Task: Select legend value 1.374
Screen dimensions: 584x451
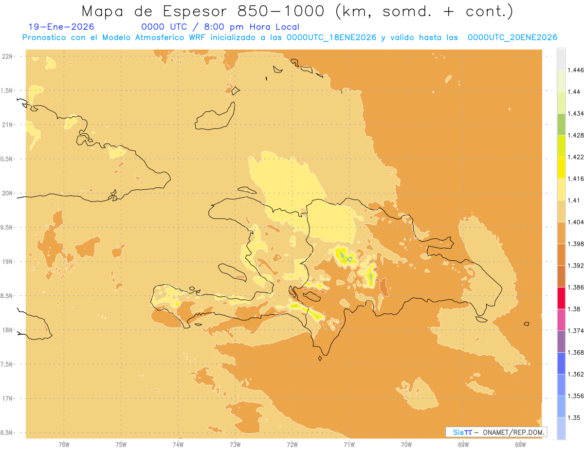Action: (x=575, y=331)
